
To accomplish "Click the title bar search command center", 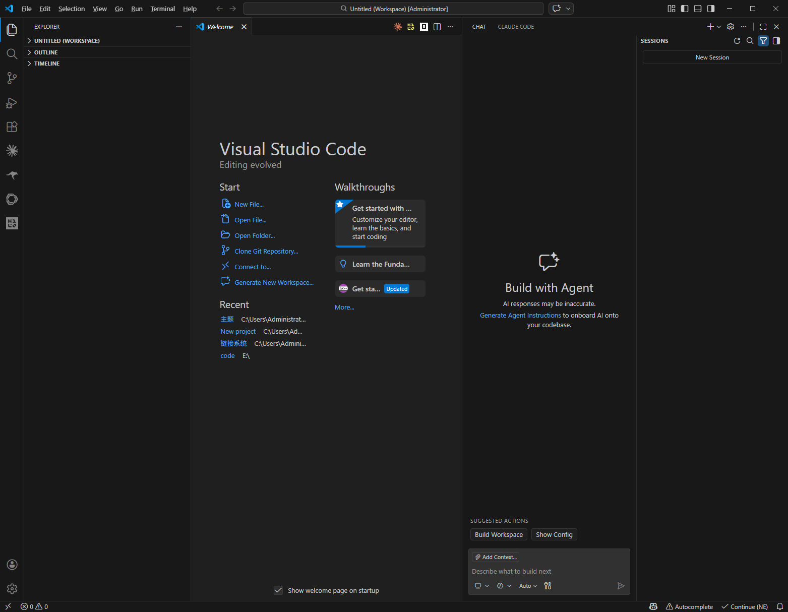I will 393,9.
